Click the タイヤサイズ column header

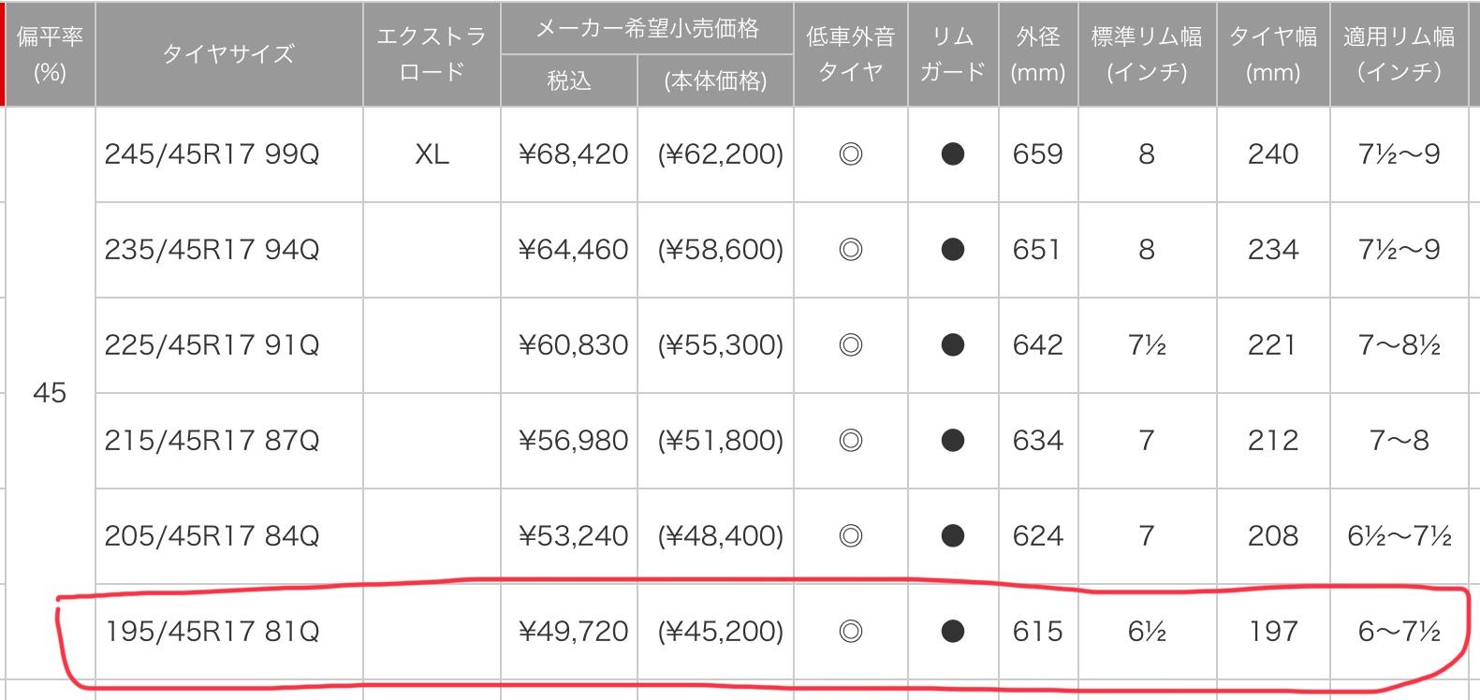(x=229, y=53)
